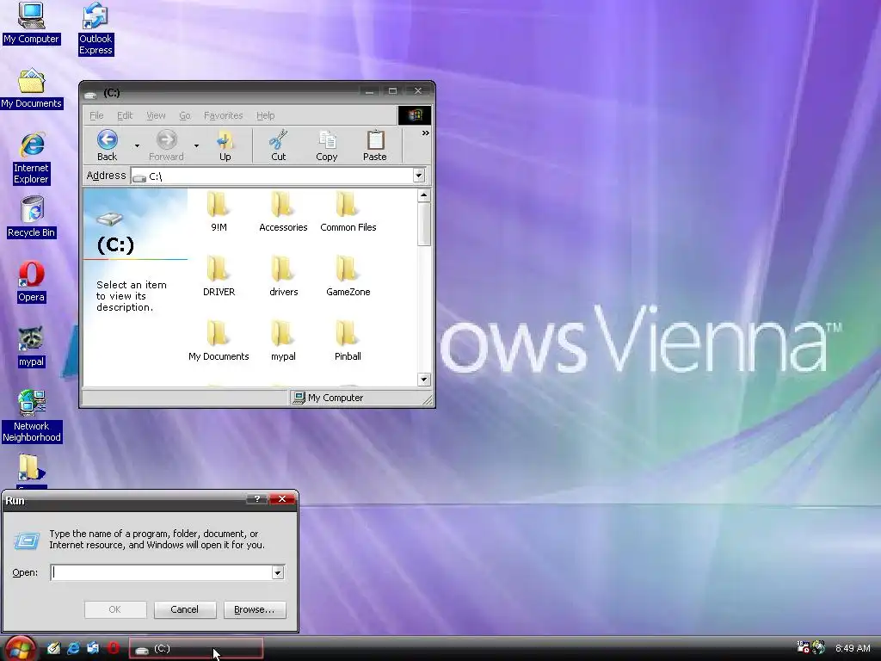Click Opera quick launch icon

[113, 648]
